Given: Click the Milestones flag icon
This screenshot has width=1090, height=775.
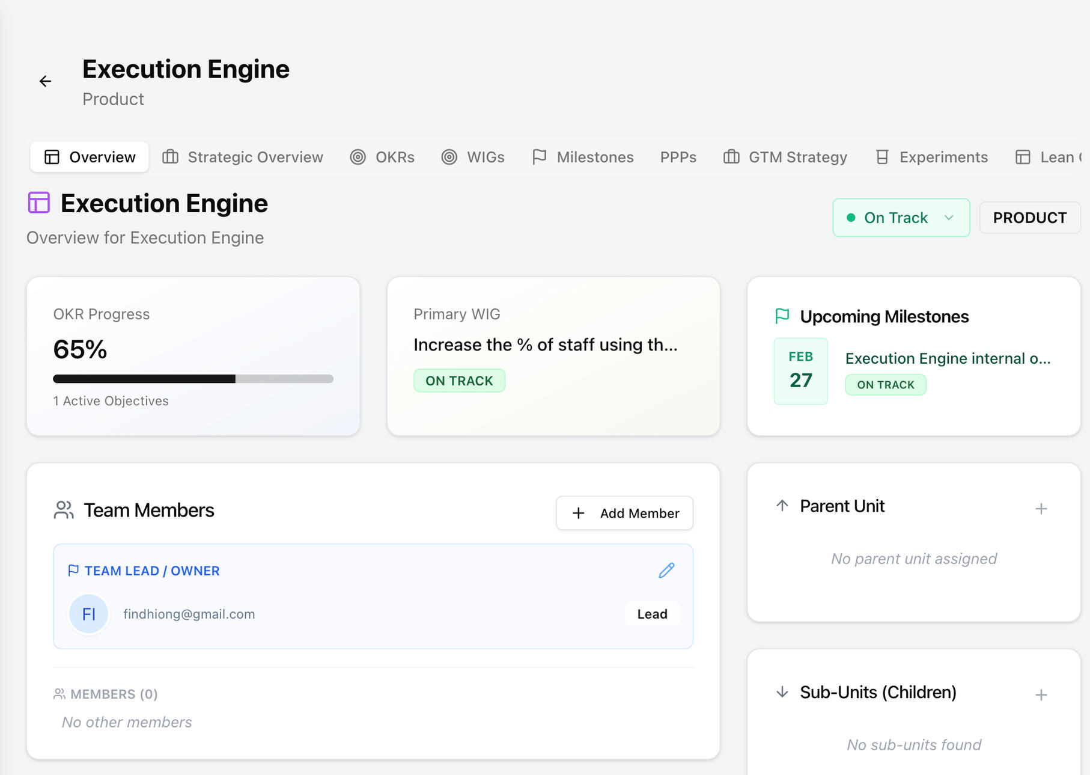Looking at the screenshot, I should pos(540,157).
